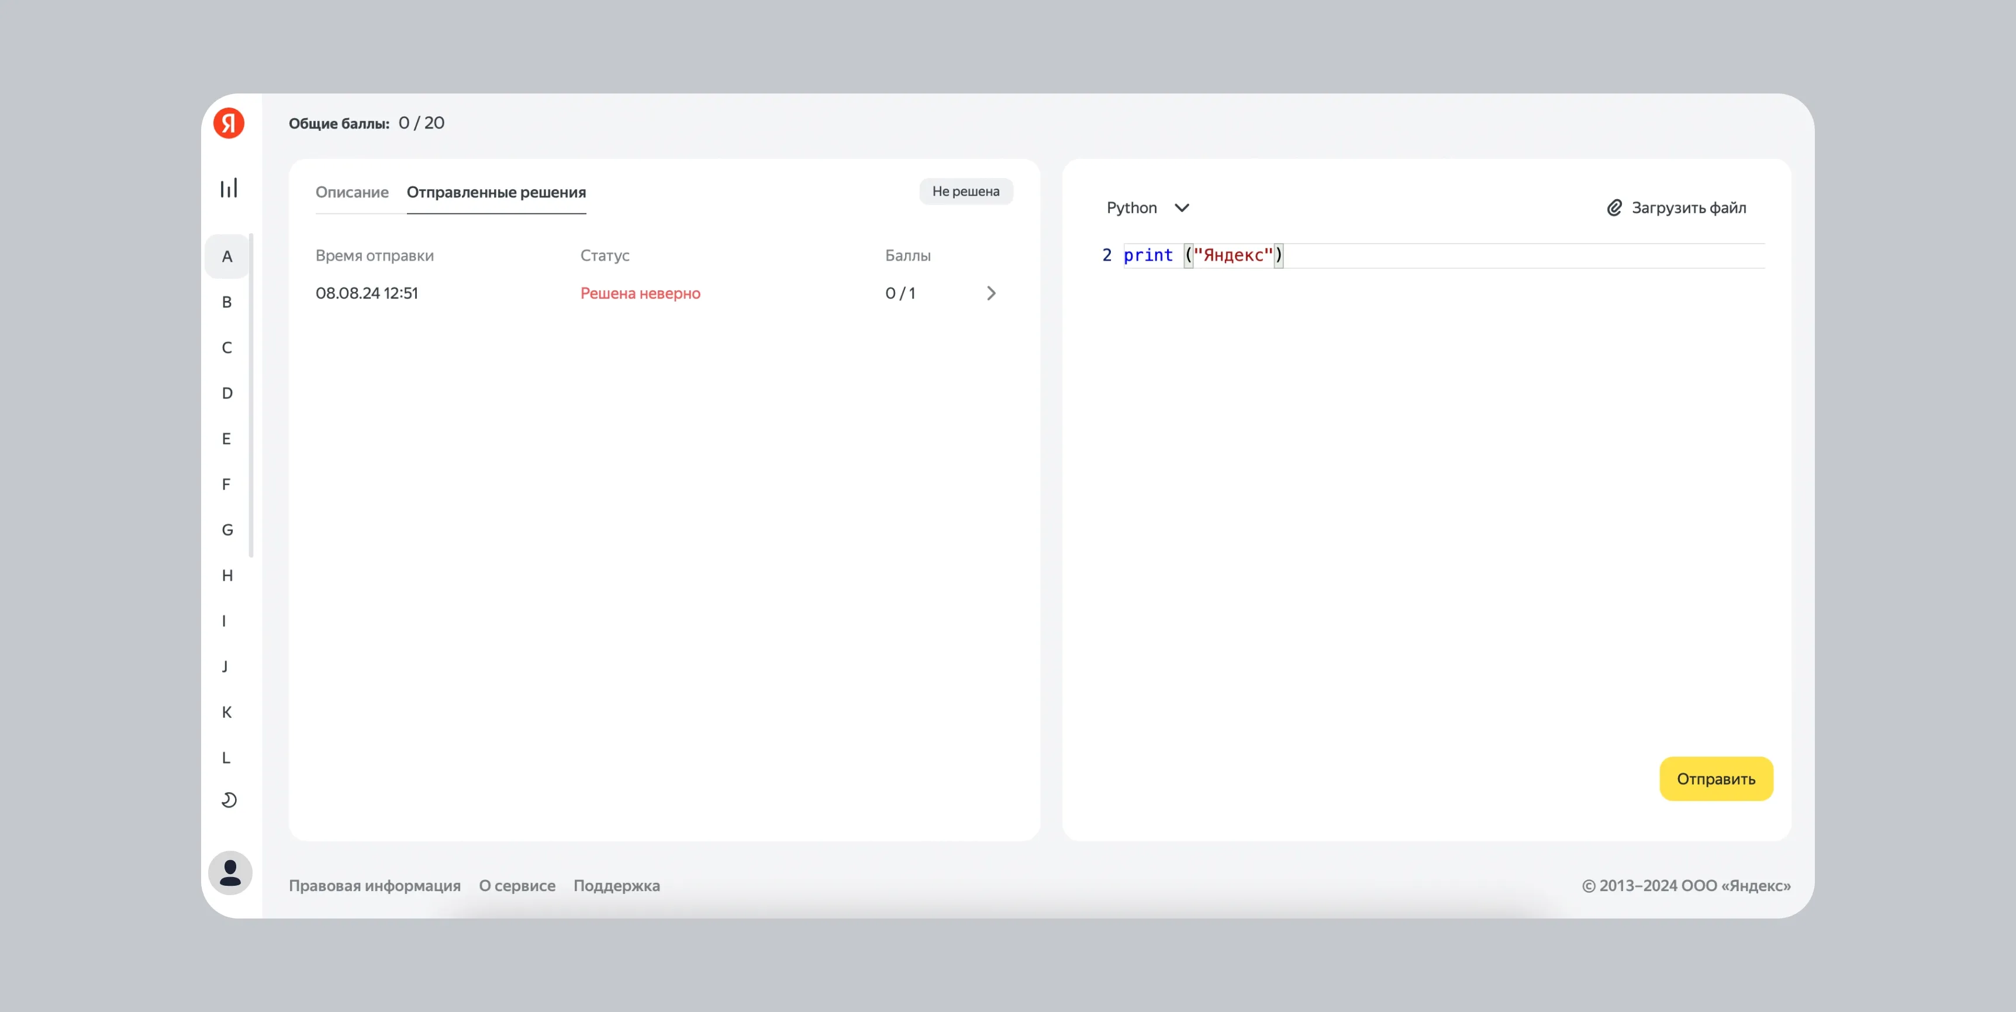Open the Python language dropdown

(x=1147, y=208)
